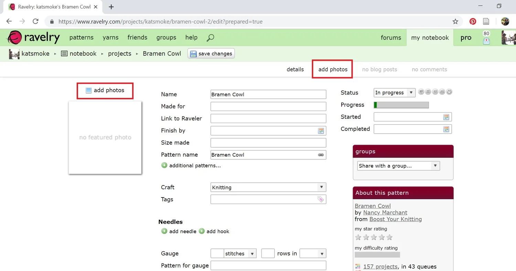Open the rows in measurement dropdown

[x=313, y=253]
